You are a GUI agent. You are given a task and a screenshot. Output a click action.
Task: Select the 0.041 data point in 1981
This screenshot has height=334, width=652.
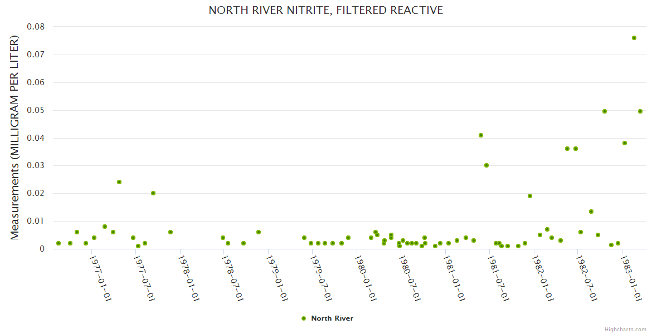tap(481, 135)
